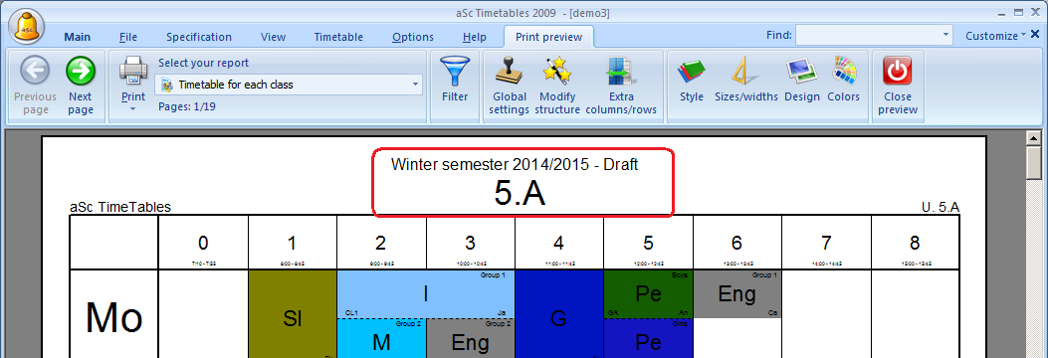Viewport: 1048px width, 358px height.
Task: Click inside the Find input field
Action: (868, 36)
